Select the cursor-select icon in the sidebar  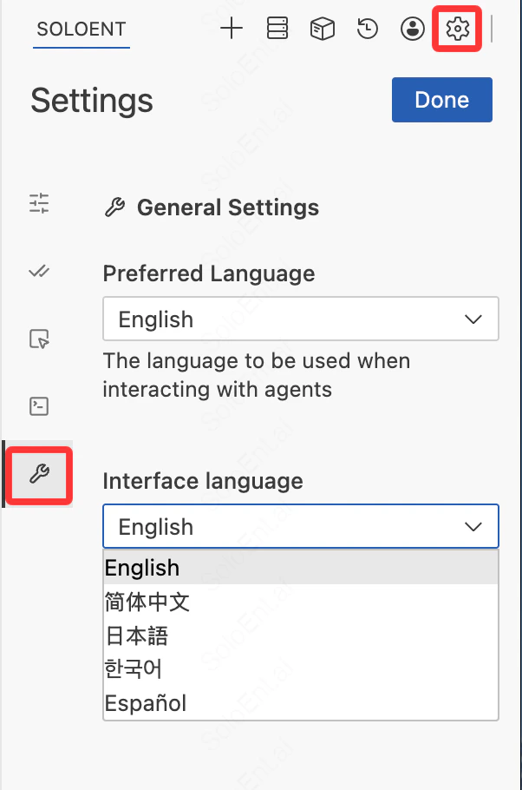coord(38,339)
